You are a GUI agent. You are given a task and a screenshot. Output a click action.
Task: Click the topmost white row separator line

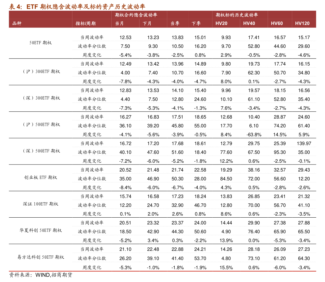pos(194,41)
